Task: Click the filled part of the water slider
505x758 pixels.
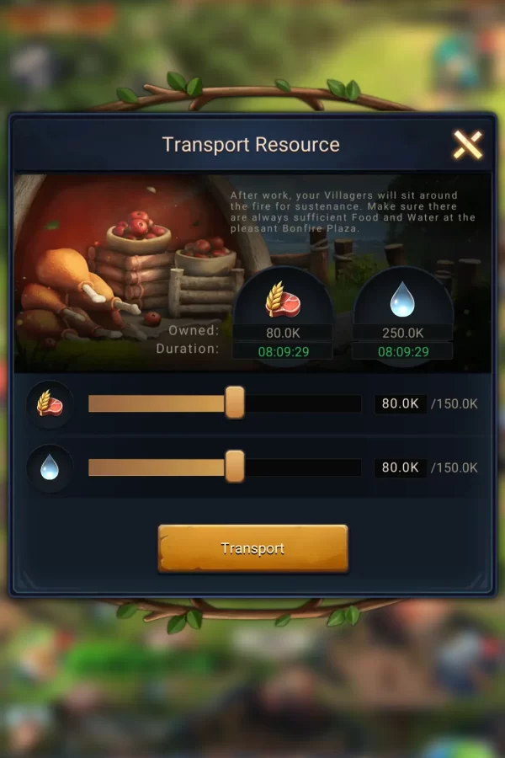Action: click(157, 467)
